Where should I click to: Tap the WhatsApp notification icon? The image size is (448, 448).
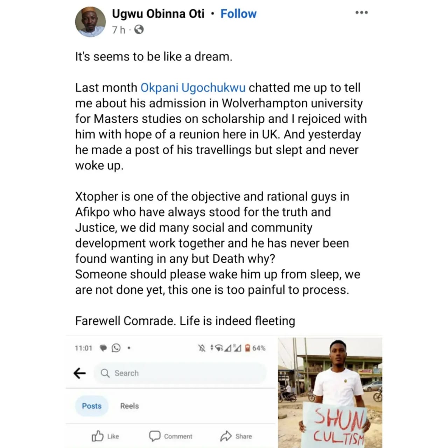pyautogui.click(x=116, y=348)
